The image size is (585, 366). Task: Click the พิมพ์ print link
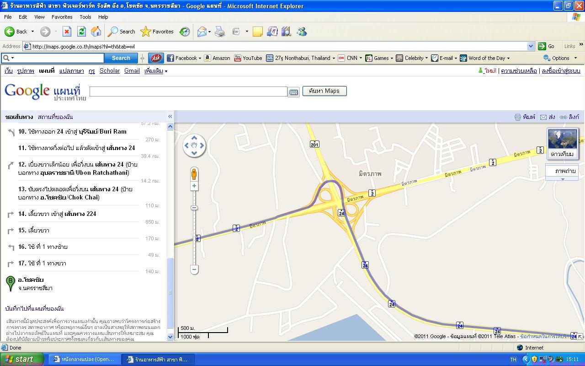point(525,117)
